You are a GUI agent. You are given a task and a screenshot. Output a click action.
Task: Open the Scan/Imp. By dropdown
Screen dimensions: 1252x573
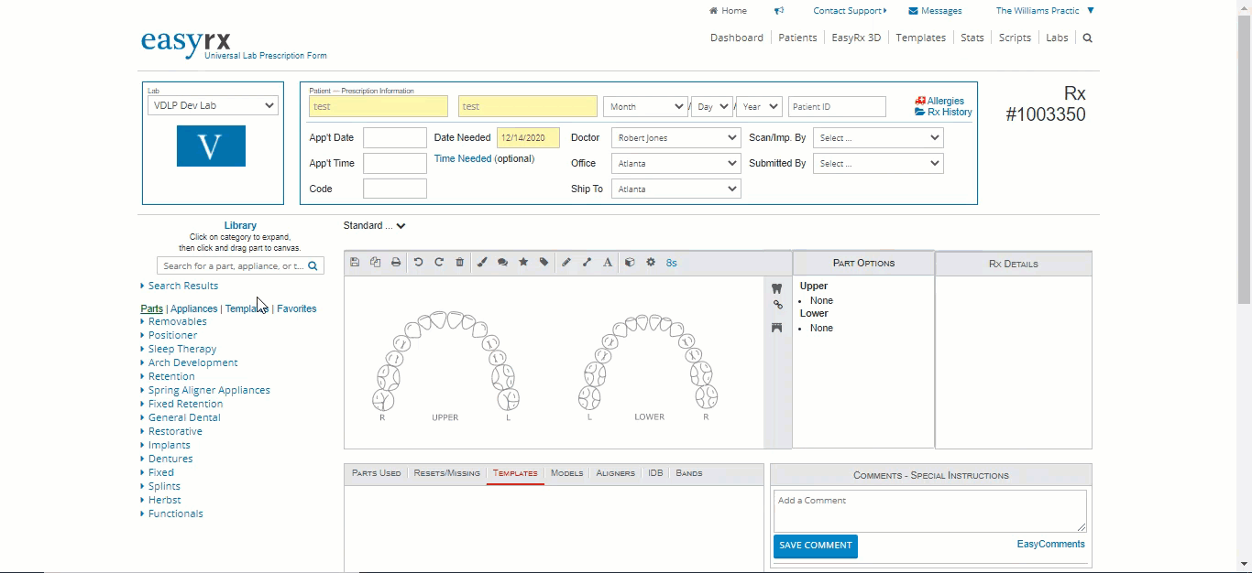pyautogui.click(x=878, y=137)
